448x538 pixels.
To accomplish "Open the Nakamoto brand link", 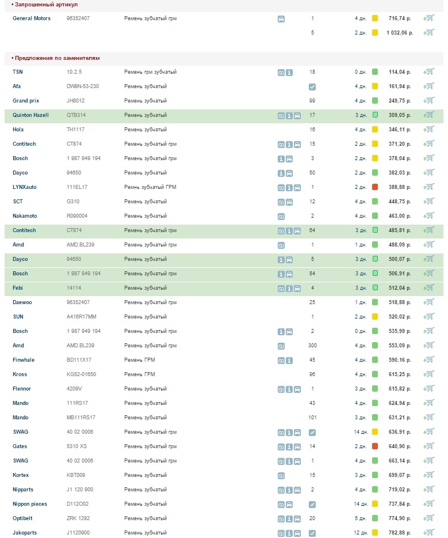I will point(25,216).
